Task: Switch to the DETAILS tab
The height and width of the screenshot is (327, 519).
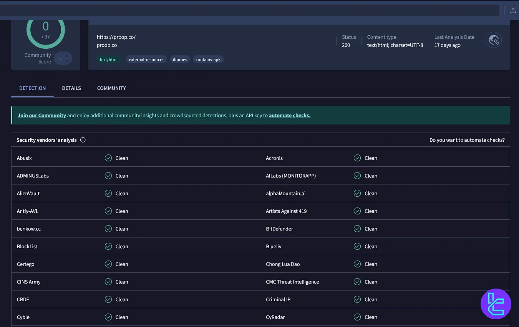Action: tap(71, 88)
